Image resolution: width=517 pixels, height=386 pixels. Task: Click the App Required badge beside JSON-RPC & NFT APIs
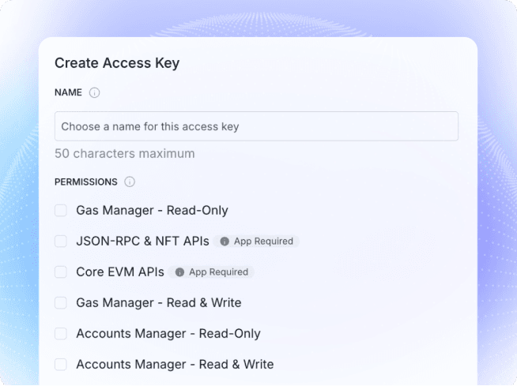click(256, 242)
